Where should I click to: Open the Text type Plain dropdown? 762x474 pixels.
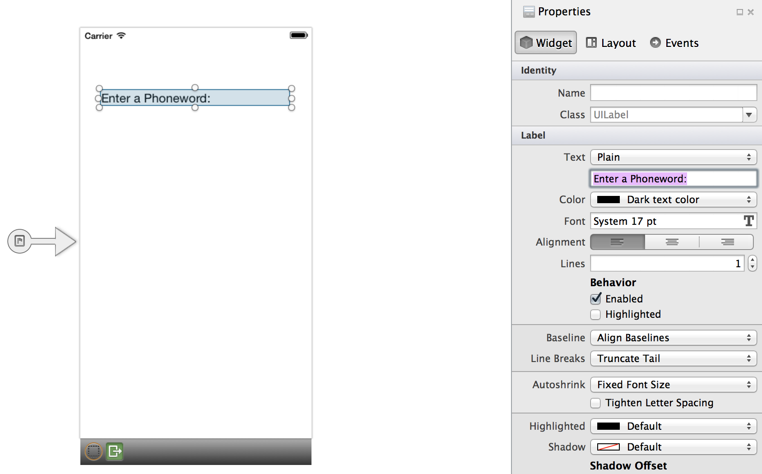(x=673, y=157)
